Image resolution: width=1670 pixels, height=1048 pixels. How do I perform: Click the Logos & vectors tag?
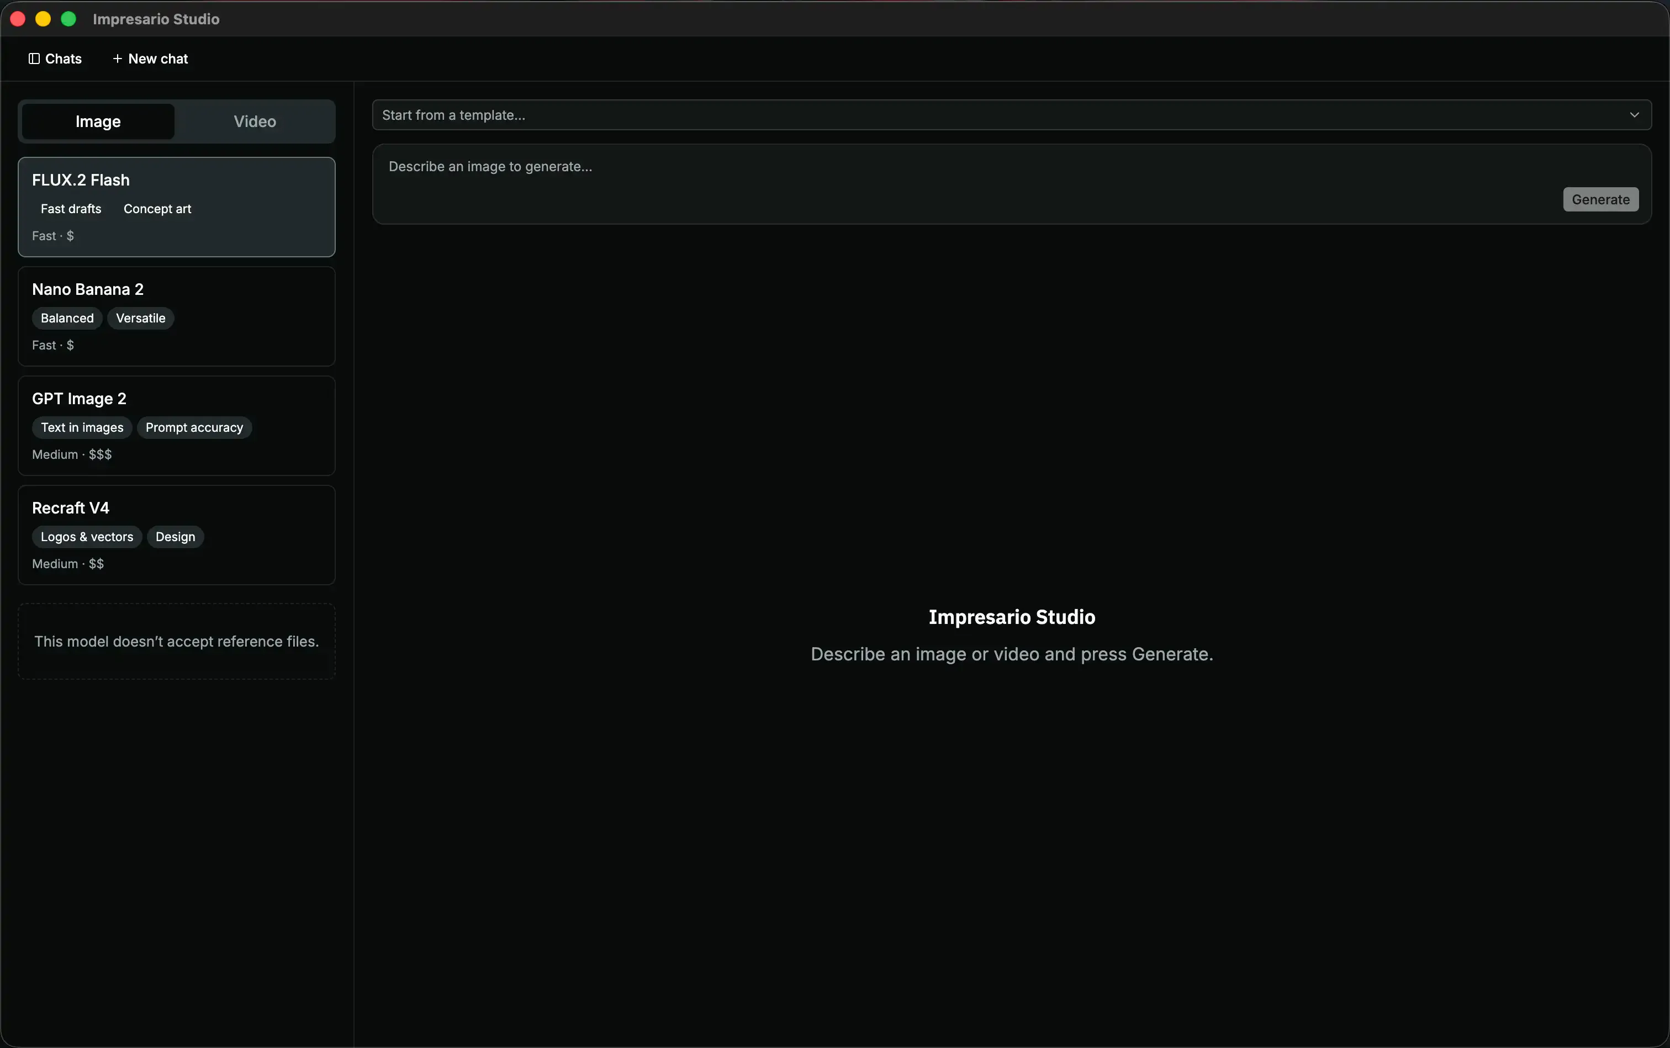click(87, 537)
